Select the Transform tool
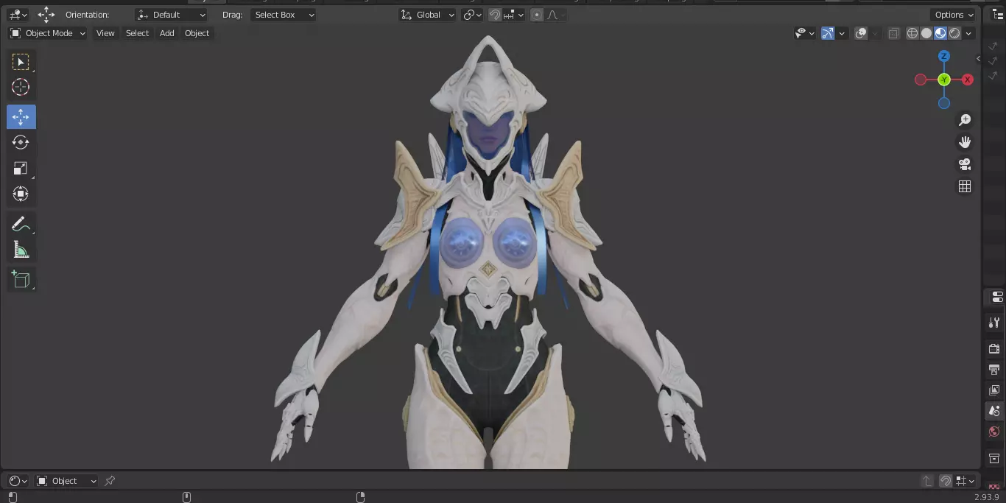The width and height of the screenshot is (1006, 503). [21, 194]
